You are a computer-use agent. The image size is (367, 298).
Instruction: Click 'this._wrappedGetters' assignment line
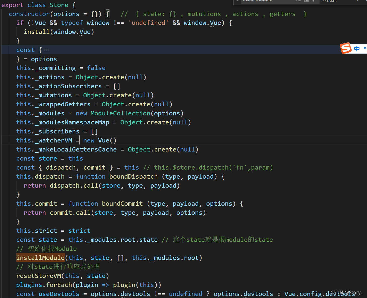[x=94, y=104]
